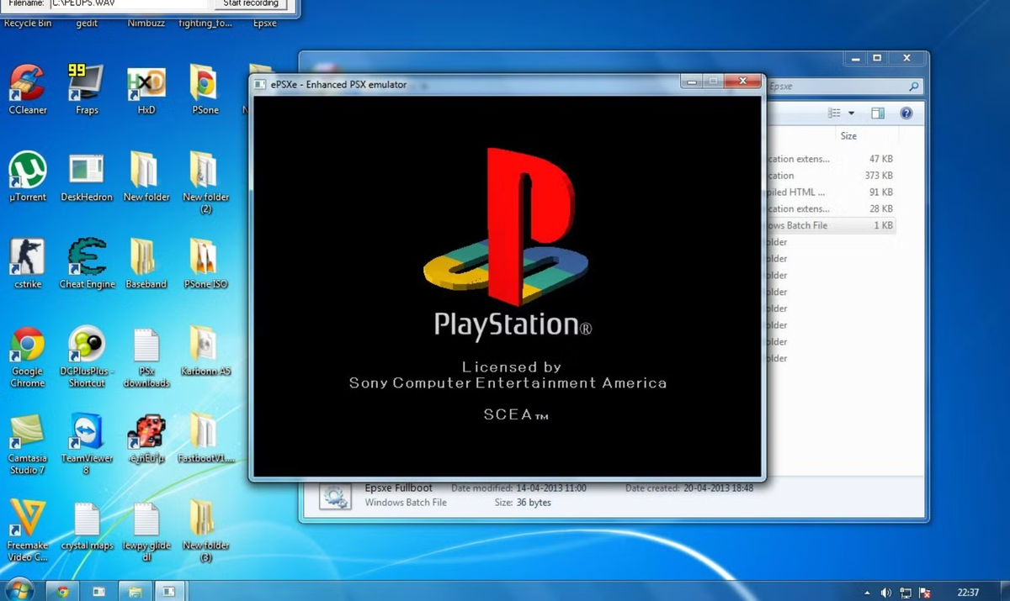Screen dimensions: 1010x601
Task: Click inside the Epsxe search box
Action: (842, 86)
